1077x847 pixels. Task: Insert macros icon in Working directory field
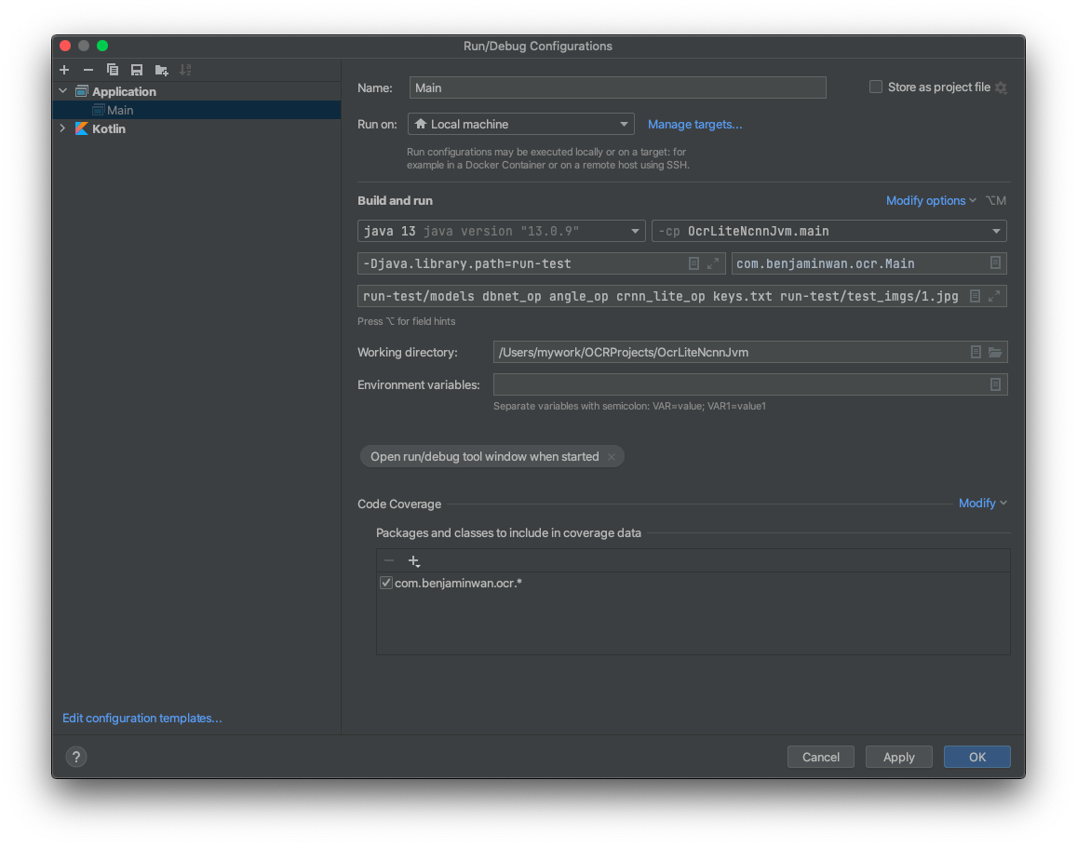[976, 352]
